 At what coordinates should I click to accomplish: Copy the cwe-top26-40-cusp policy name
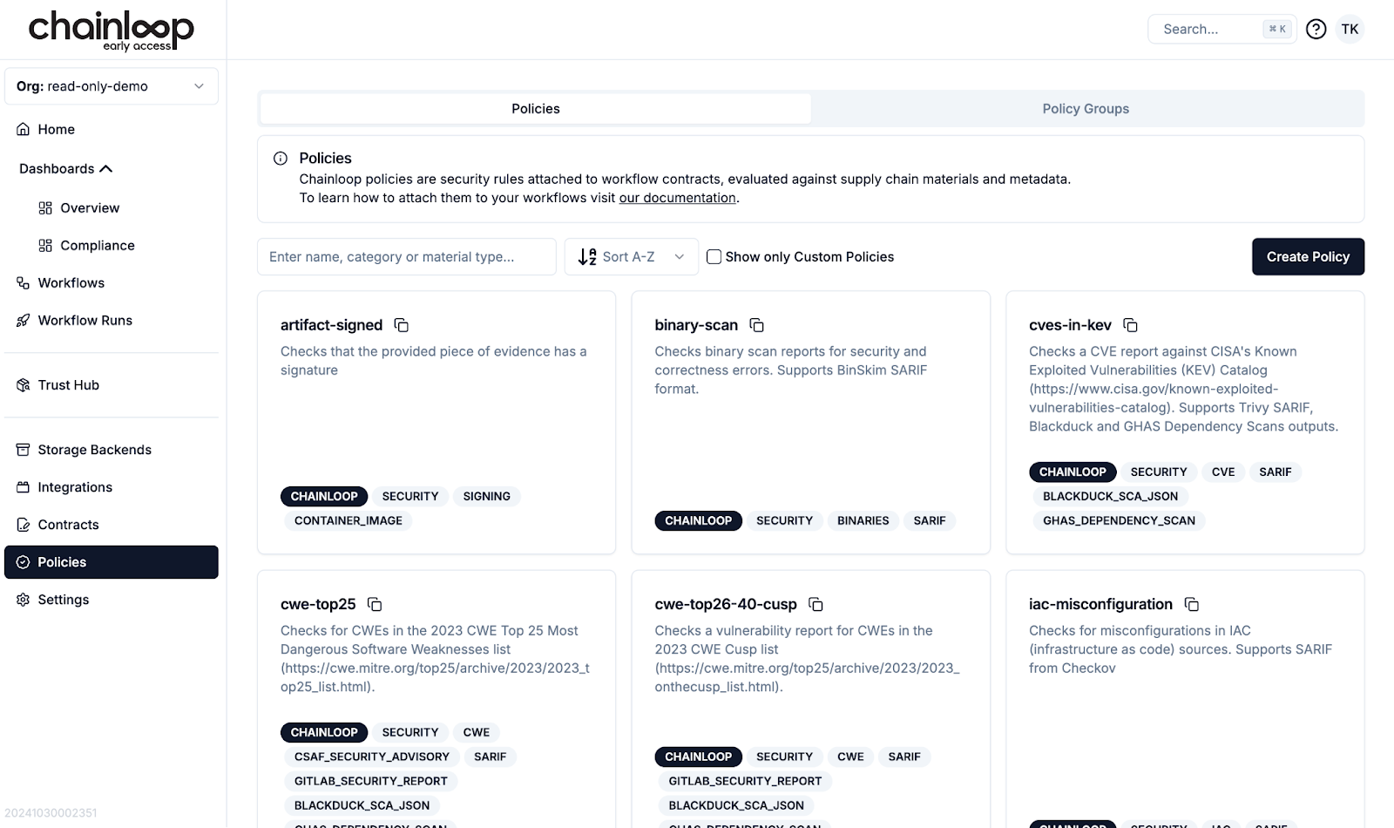(x=815, y=604)
